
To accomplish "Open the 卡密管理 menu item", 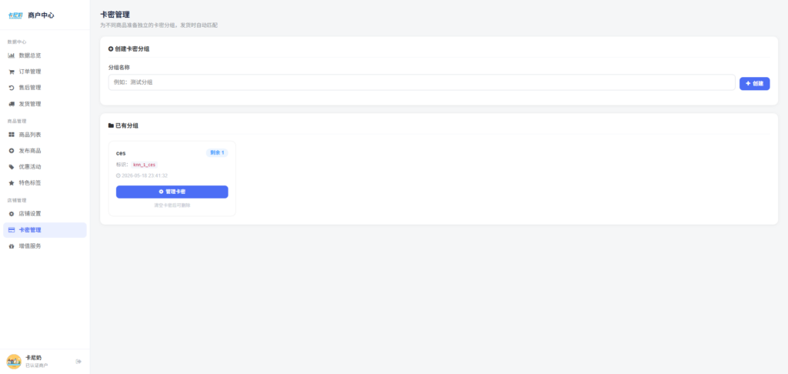I will tap(45, 230).
